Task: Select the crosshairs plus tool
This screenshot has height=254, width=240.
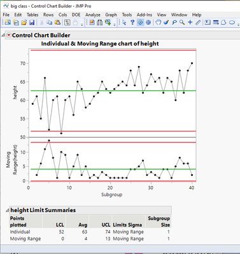Action: (190, 22)
